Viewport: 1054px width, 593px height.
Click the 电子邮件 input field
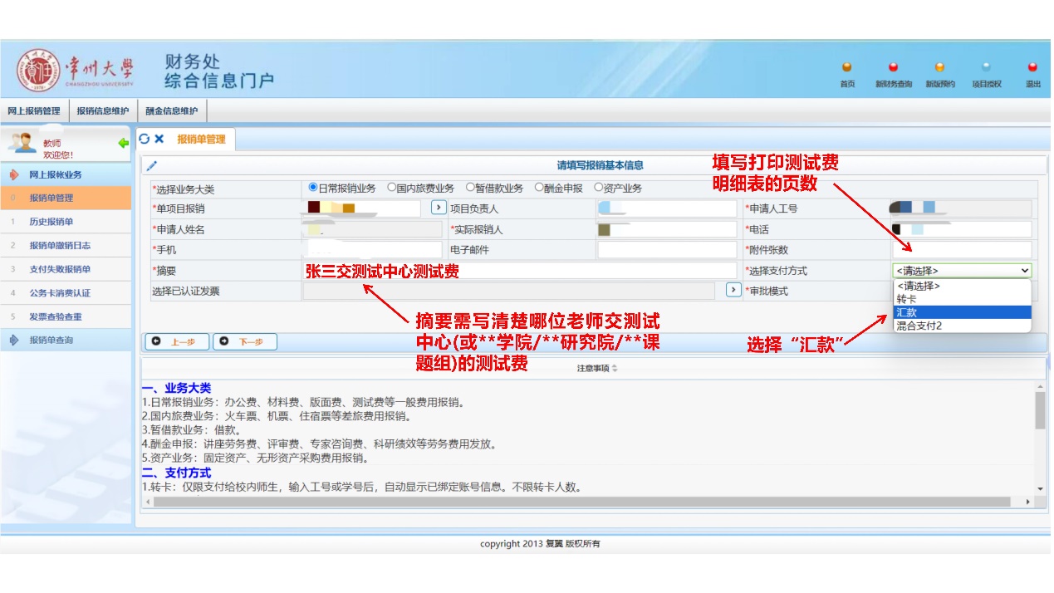click(667, 250)
